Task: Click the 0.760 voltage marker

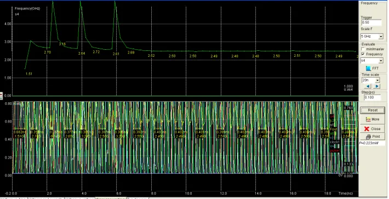Action: pos(348,108)
